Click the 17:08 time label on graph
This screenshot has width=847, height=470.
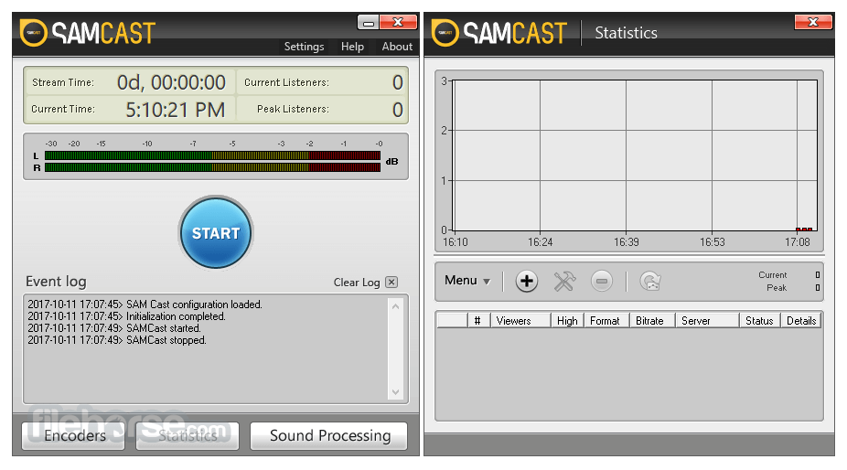[798, 242]
